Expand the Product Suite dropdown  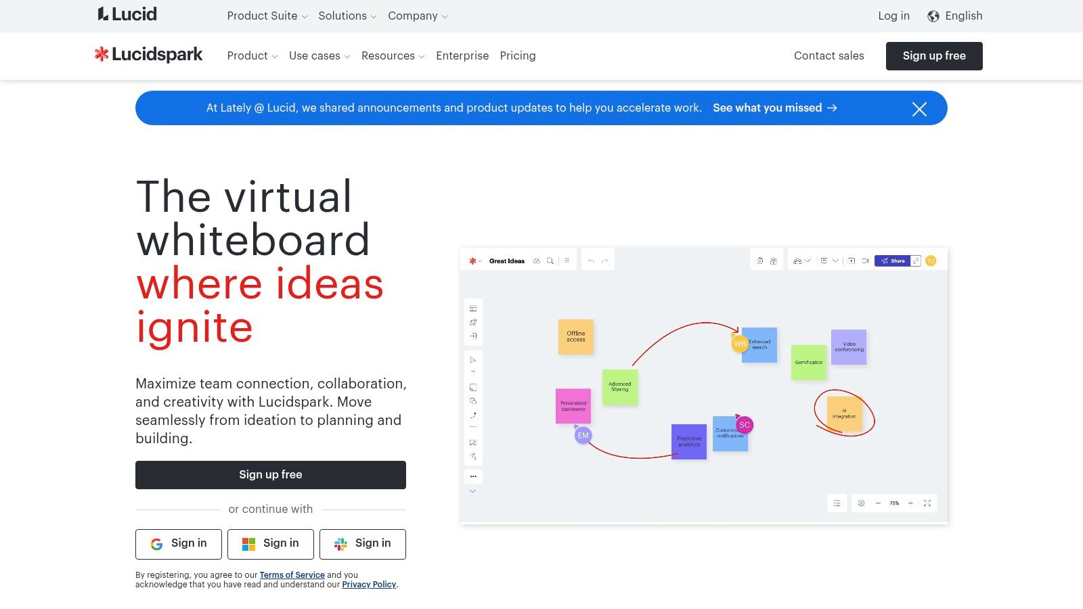tap(267, 16)
